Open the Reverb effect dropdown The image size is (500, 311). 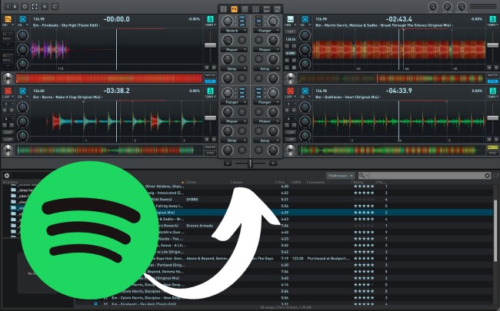click(234, 31)
